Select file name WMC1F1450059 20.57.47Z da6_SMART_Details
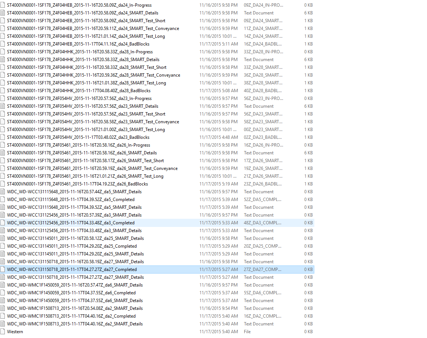Image resolution: width=427 pixels, height=338 pixels. [x=75, y=285]
